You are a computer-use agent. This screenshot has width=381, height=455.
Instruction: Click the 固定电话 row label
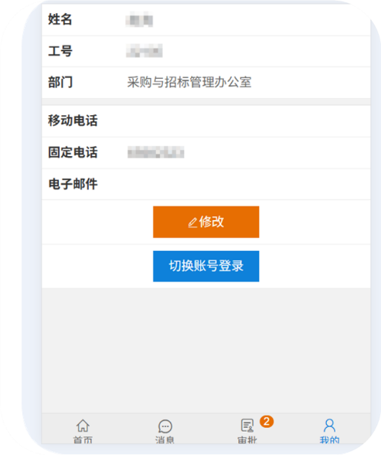(73, 152)
